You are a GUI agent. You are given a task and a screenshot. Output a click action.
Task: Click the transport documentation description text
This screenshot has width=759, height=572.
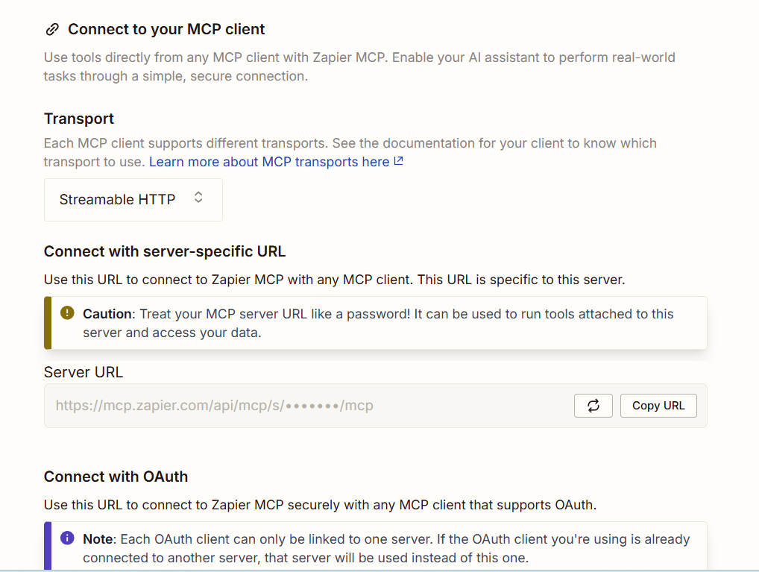pyautogui.click(x=350, y=143)
